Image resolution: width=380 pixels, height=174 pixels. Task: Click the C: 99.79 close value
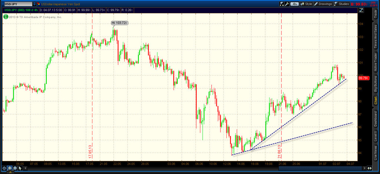(114, 10)
